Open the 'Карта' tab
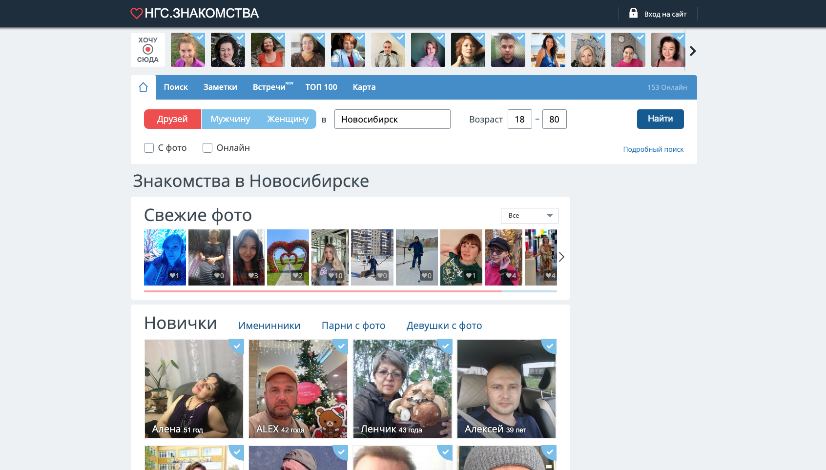The image size is (826, 470). coord(364,87)
